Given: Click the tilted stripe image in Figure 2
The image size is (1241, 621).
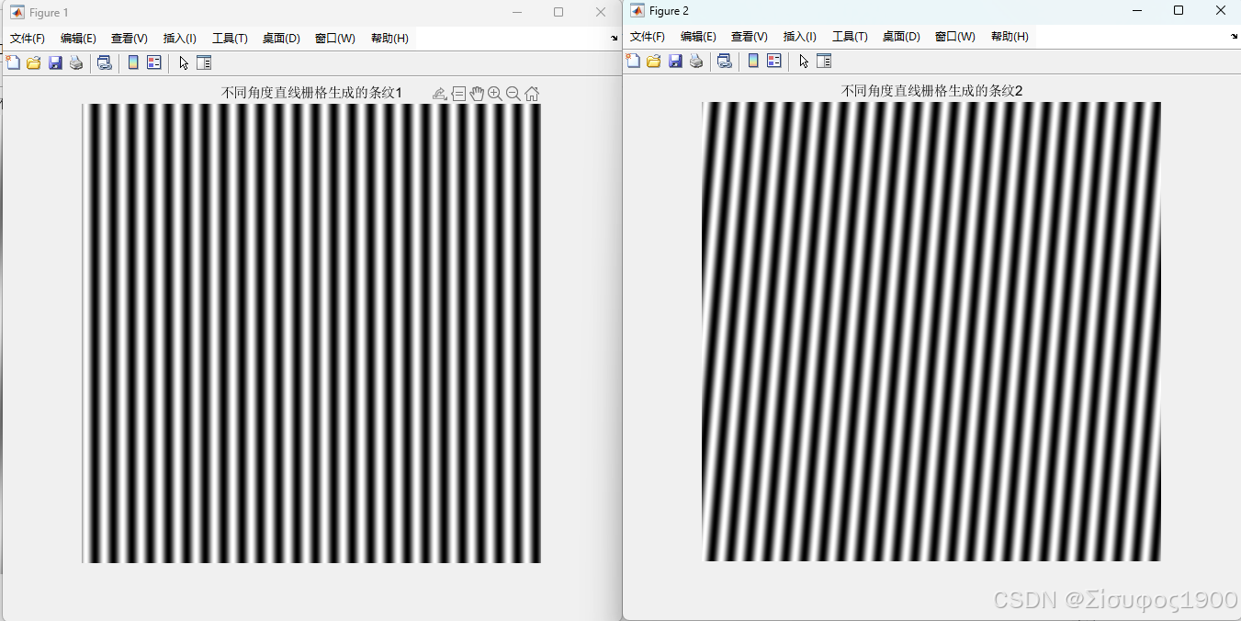Looking at the screenshot, I should (x=931, y=332).
